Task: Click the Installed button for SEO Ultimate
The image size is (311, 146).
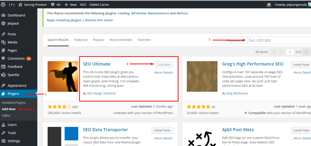Action: tap(164, 65)
